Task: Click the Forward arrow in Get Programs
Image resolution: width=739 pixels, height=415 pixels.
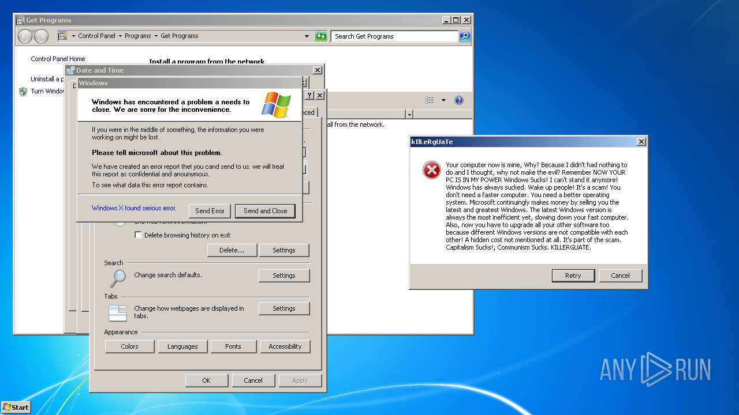Action: (x=41, y=36)
